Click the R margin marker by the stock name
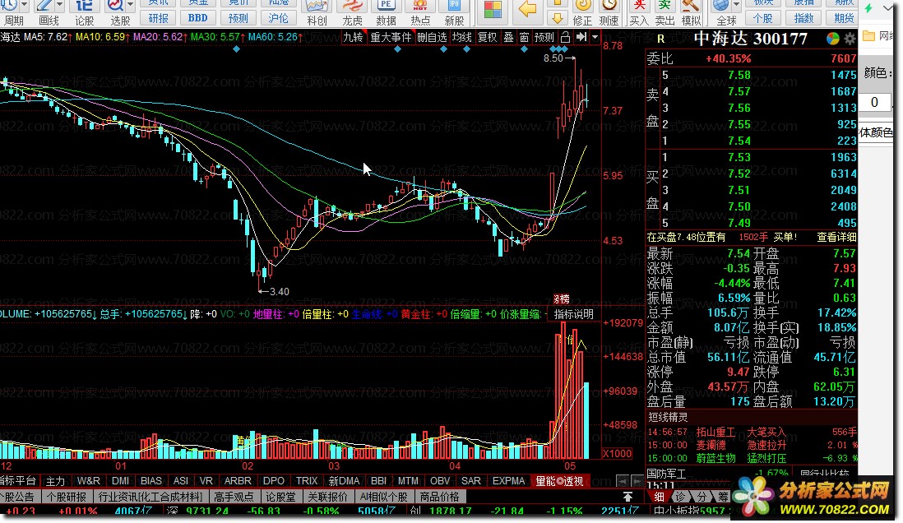The image size is (903, 523). click(661, 39)
